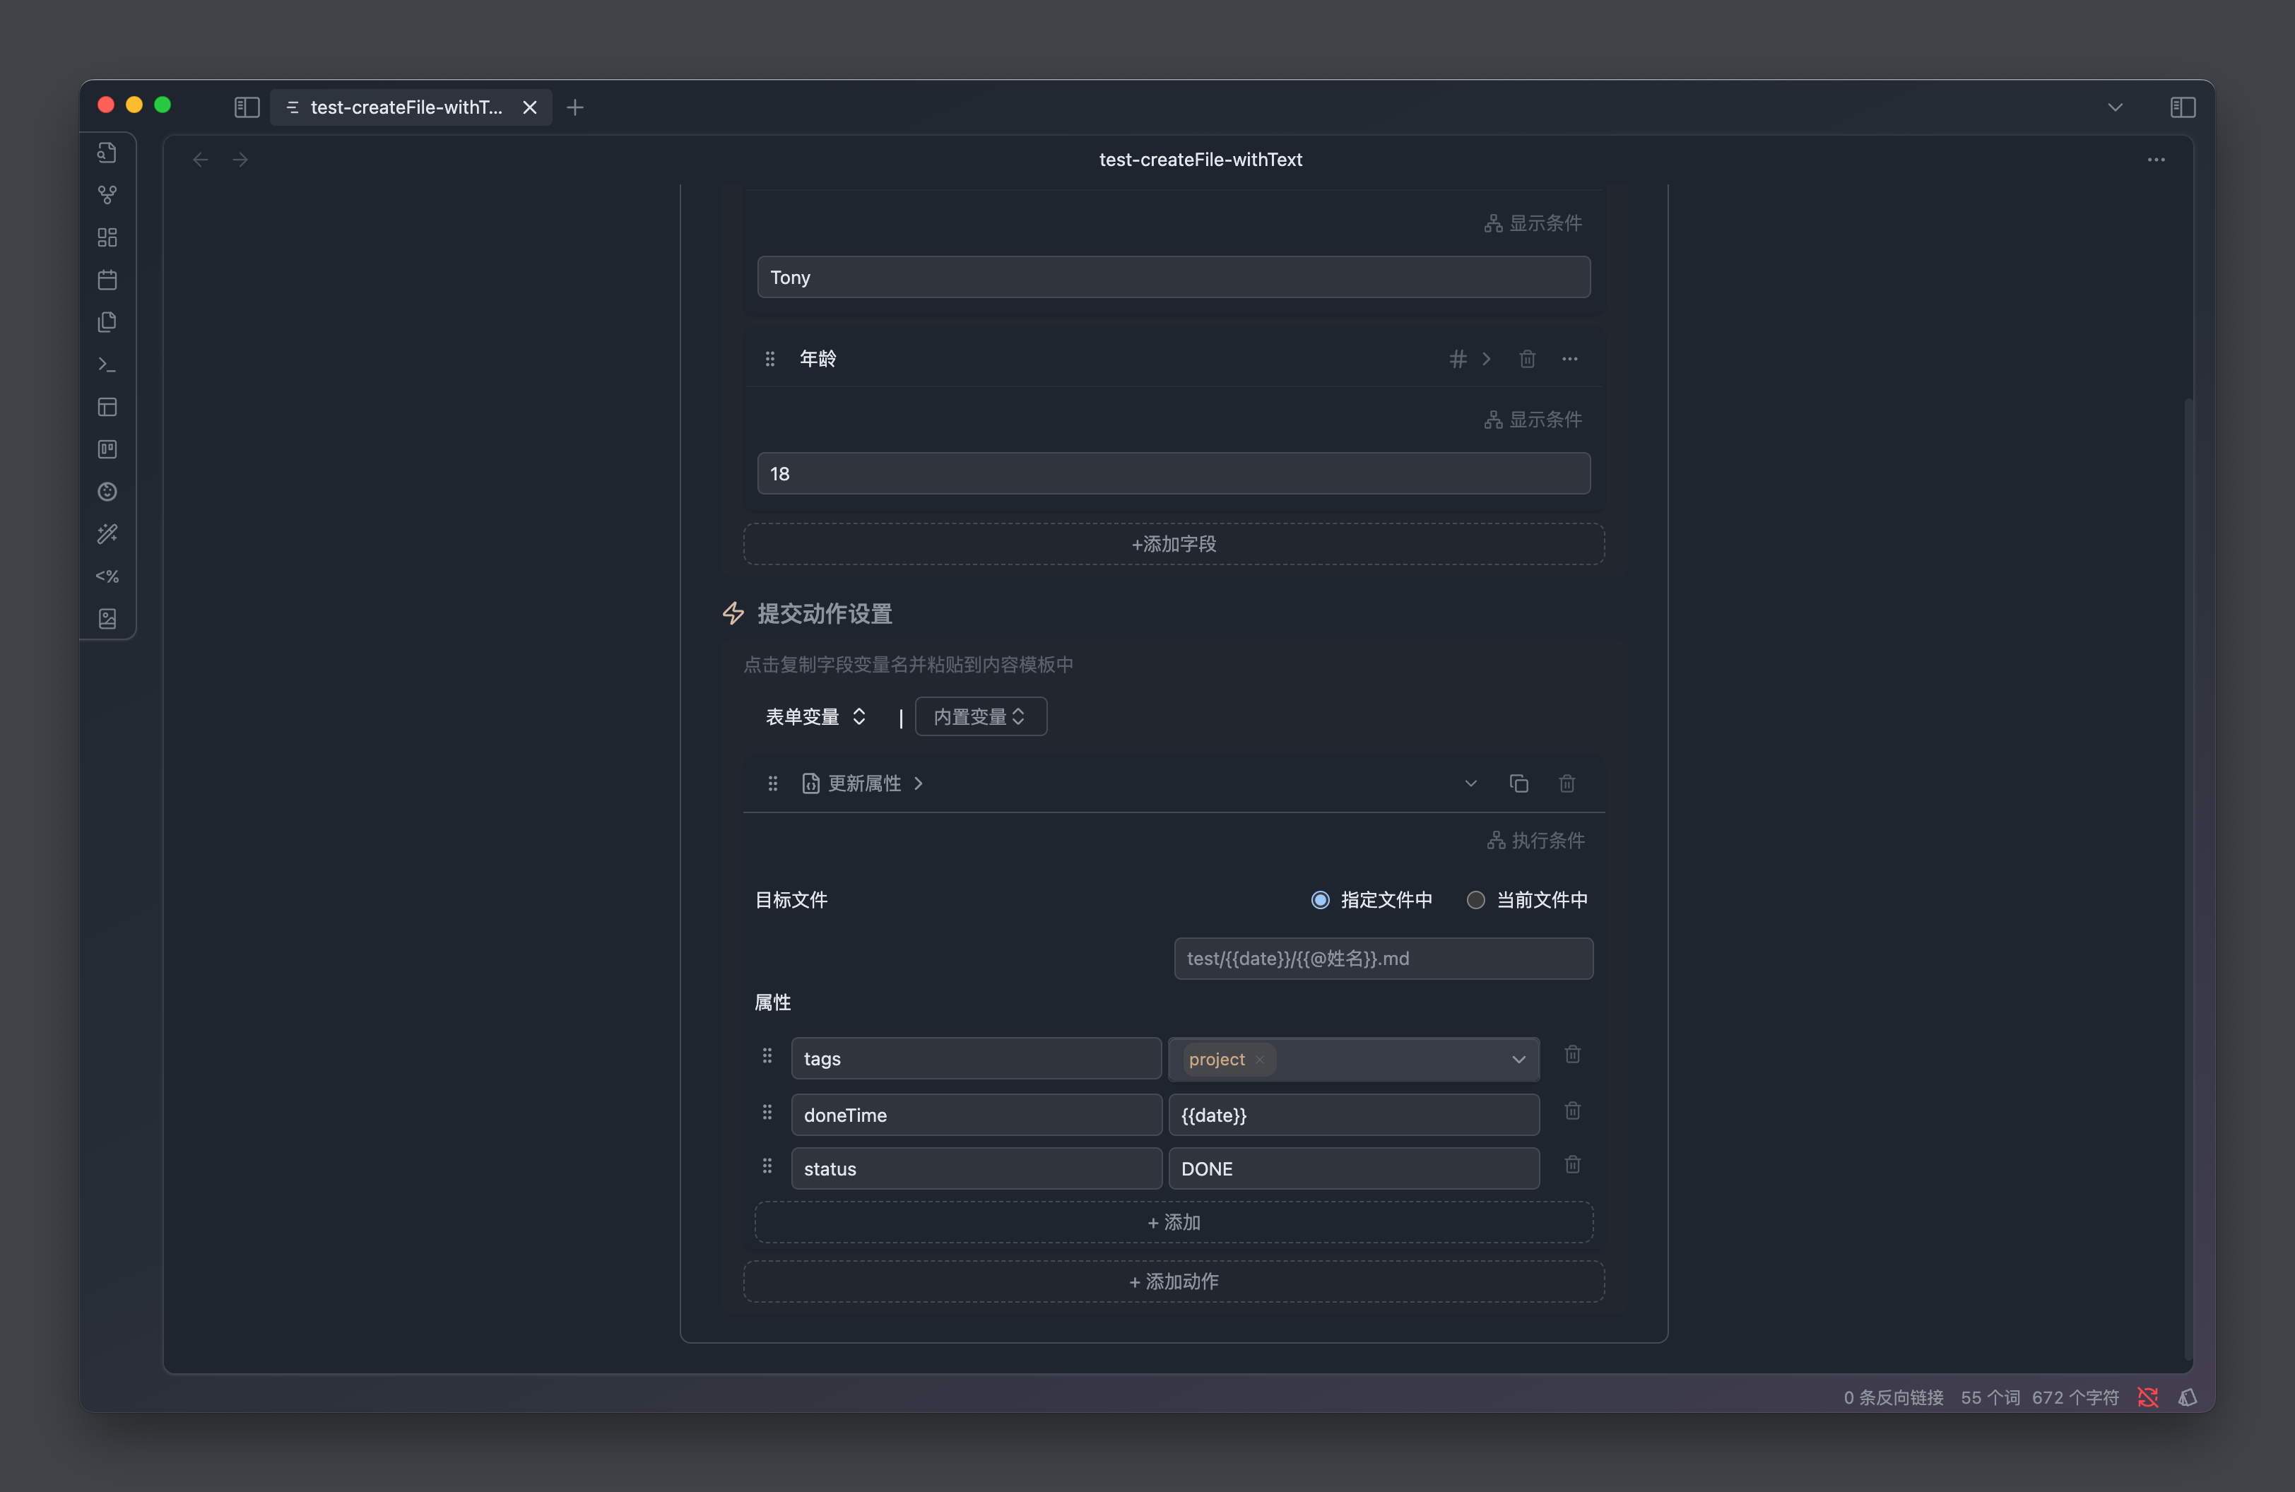Screen dimensions: 2295x1492
Task: Select the 指定文件中 radio option
Action: pos(1320,899)
